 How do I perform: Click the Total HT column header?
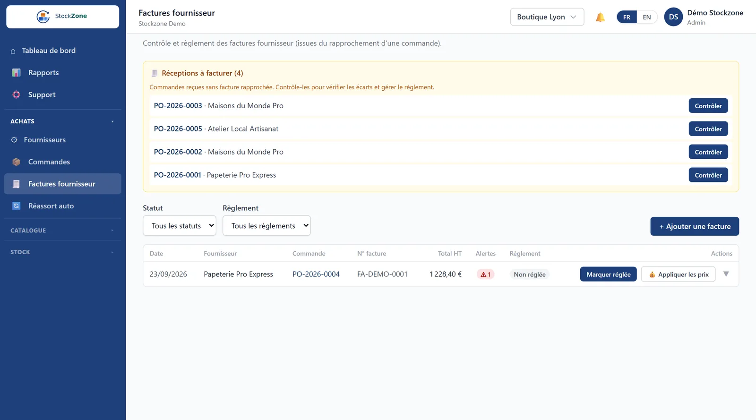point(449,254)
